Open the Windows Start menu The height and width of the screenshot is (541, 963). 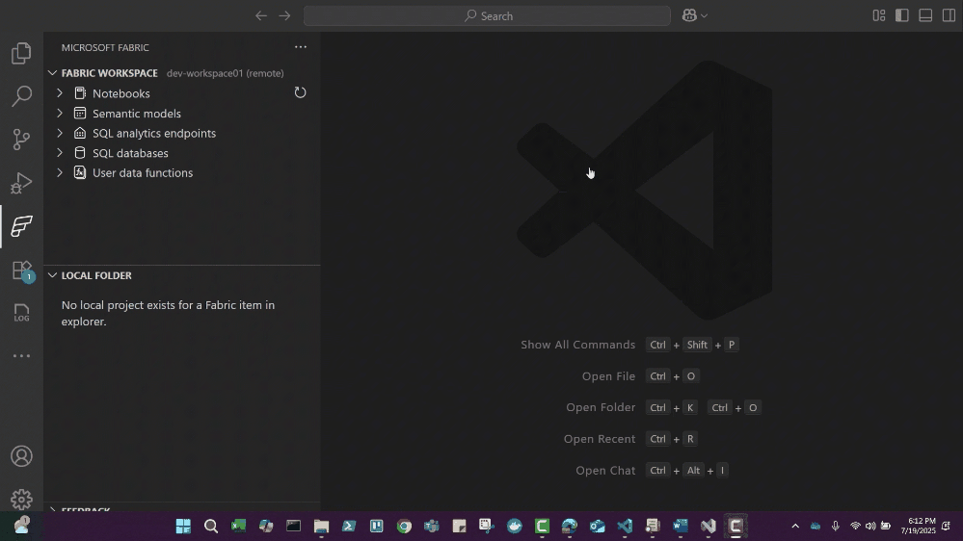pos(183,527)
